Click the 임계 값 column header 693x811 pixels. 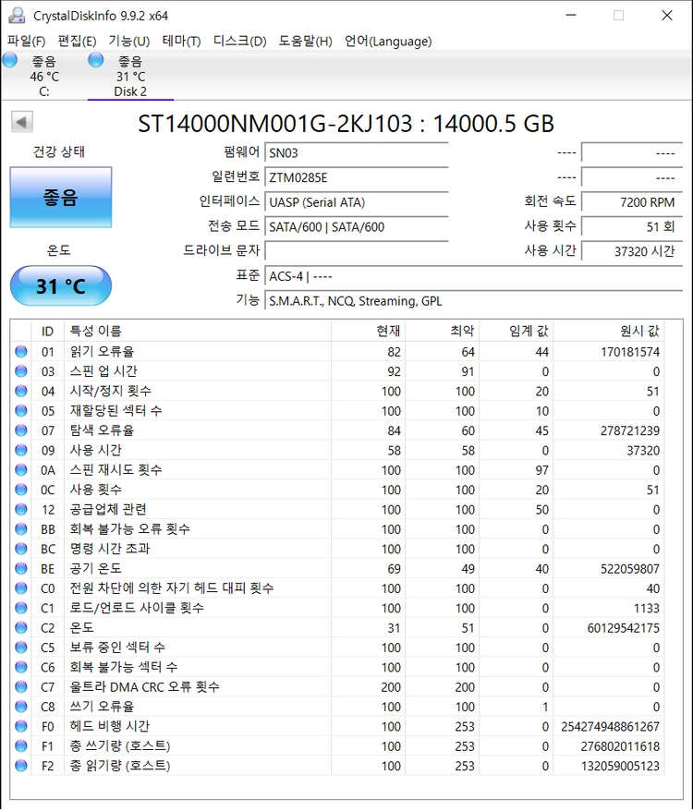tap(516, 331)
